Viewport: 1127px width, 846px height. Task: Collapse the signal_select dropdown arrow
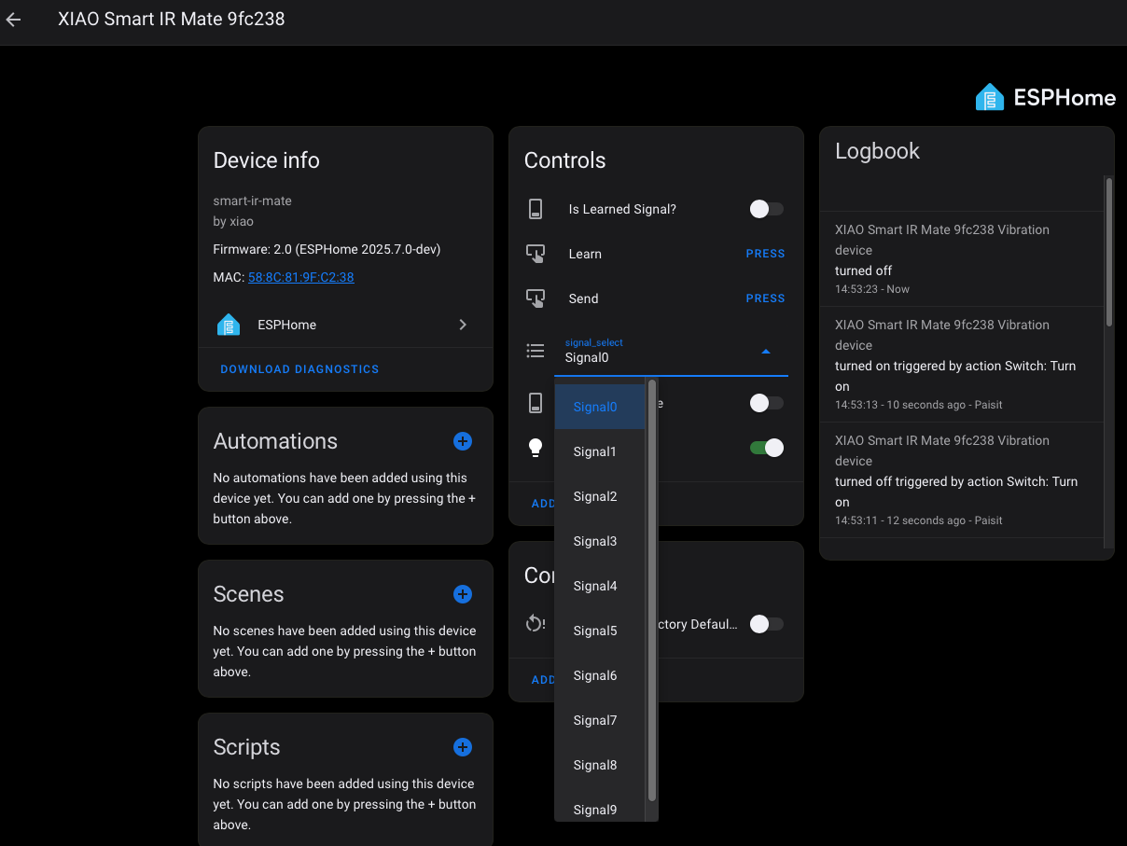pyautogui.click(x=766, y=352)
